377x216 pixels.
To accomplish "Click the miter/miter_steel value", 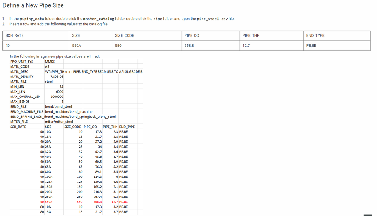I will [x=59, y=122].
